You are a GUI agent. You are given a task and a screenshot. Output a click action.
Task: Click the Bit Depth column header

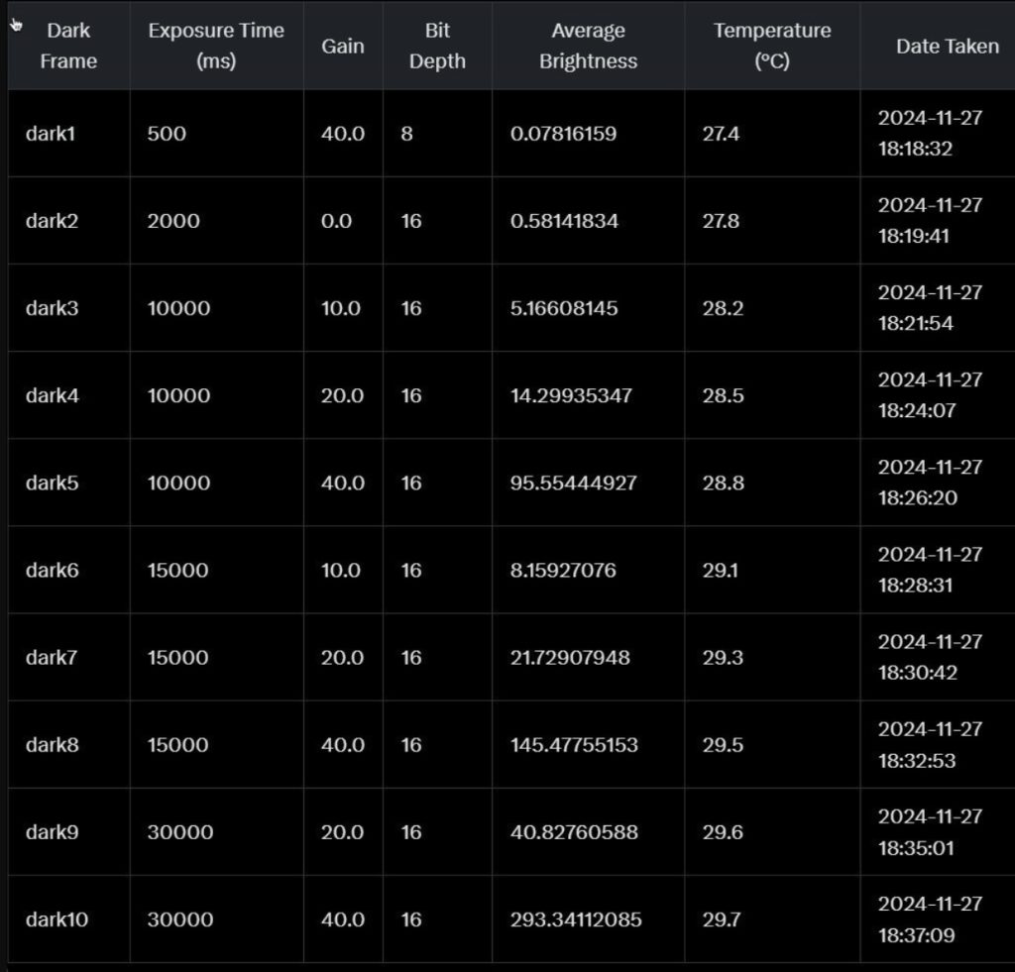(437, 46)
